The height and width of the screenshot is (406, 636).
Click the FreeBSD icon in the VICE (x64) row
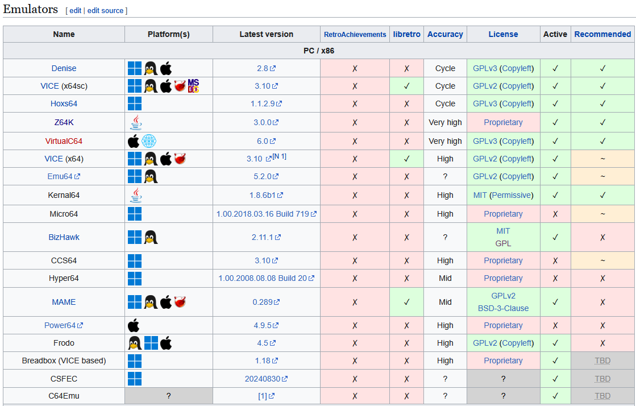tap(180, 159)
